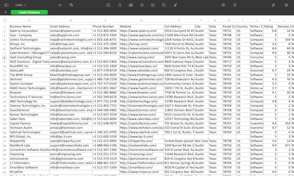Viewport: 294px width, 176px height.
Task: Click the Add Category list icon
Action: [x=60, y=5]
